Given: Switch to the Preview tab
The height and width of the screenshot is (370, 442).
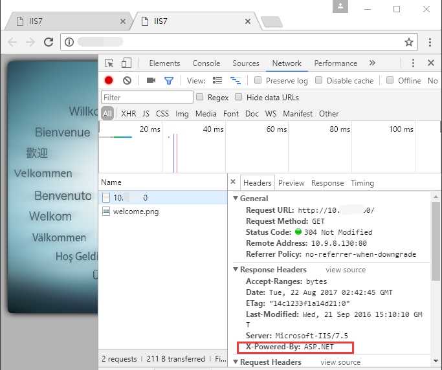Looking at the screenshot, I should click(291, 183).
